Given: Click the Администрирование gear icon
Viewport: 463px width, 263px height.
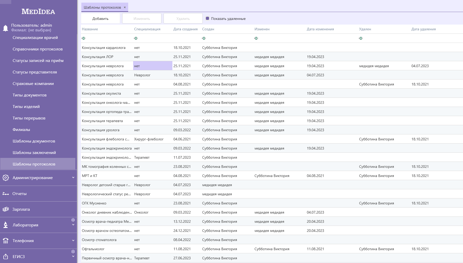Looking at the screenshot, I should [5, 178].
